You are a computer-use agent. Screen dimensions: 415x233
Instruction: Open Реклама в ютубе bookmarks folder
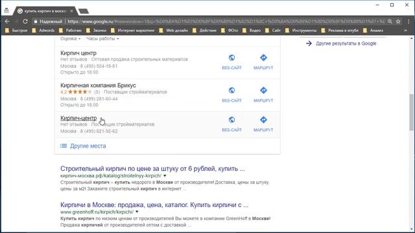pos(340,30)
